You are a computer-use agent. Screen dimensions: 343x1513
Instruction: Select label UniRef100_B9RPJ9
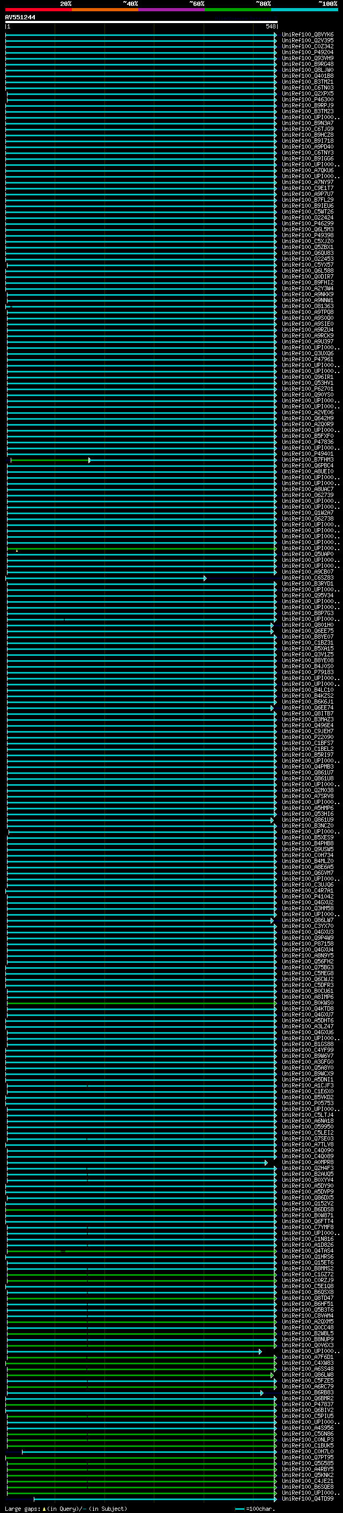coord(308,106)
